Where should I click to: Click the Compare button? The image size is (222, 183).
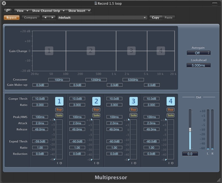click(x=30, y=18)
